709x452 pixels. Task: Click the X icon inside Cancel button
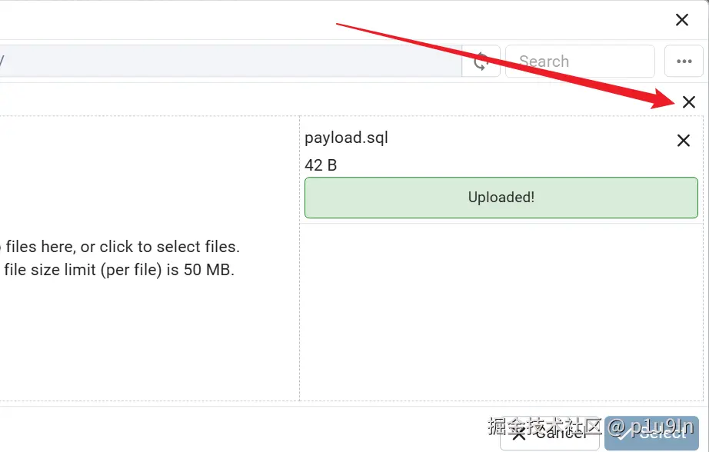coord(518,434)
